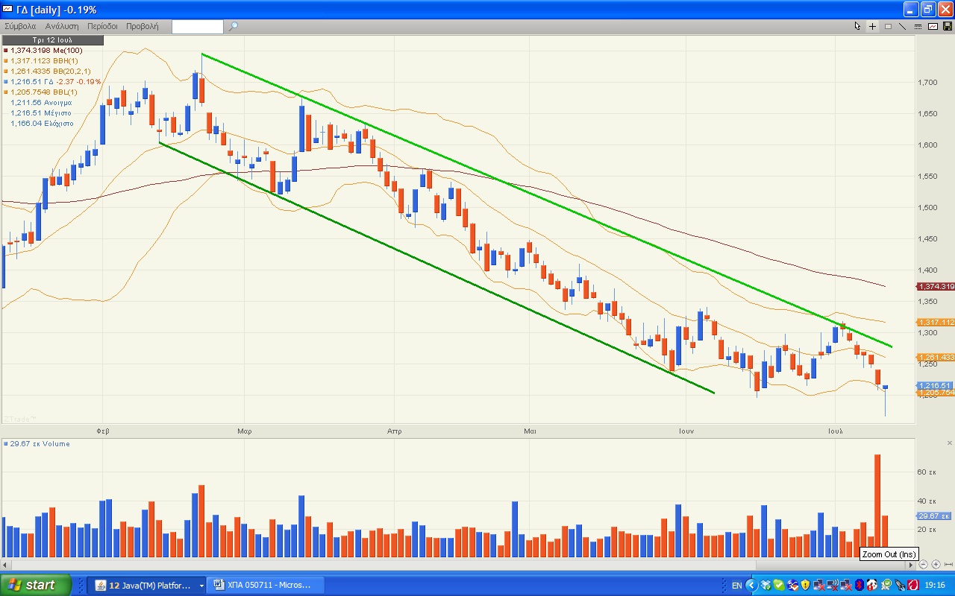This screenshot has height=596, width=955.
Task: Click the magnifier search icon
Action: pyautogui.click(x=233, y=26)
